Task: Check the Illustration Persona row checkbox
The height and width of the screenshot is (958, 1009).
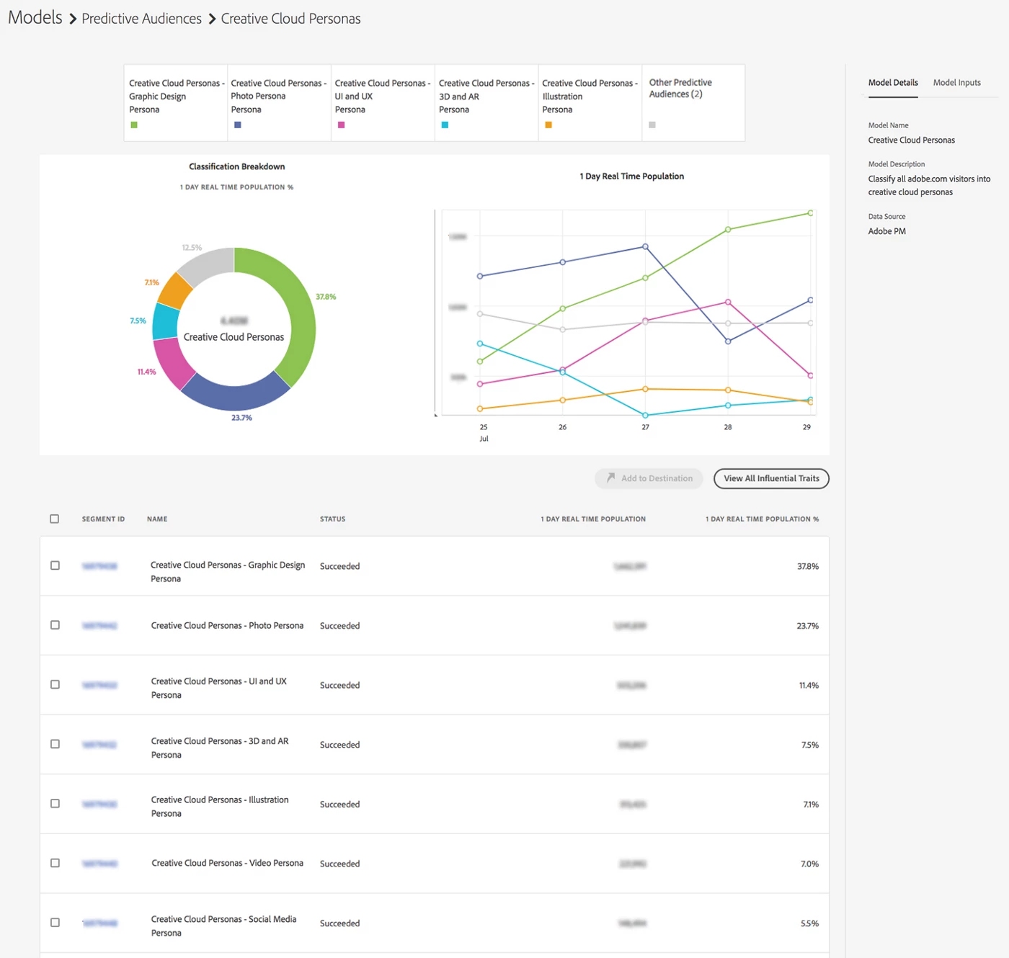Action: click(x=55, y=803)
